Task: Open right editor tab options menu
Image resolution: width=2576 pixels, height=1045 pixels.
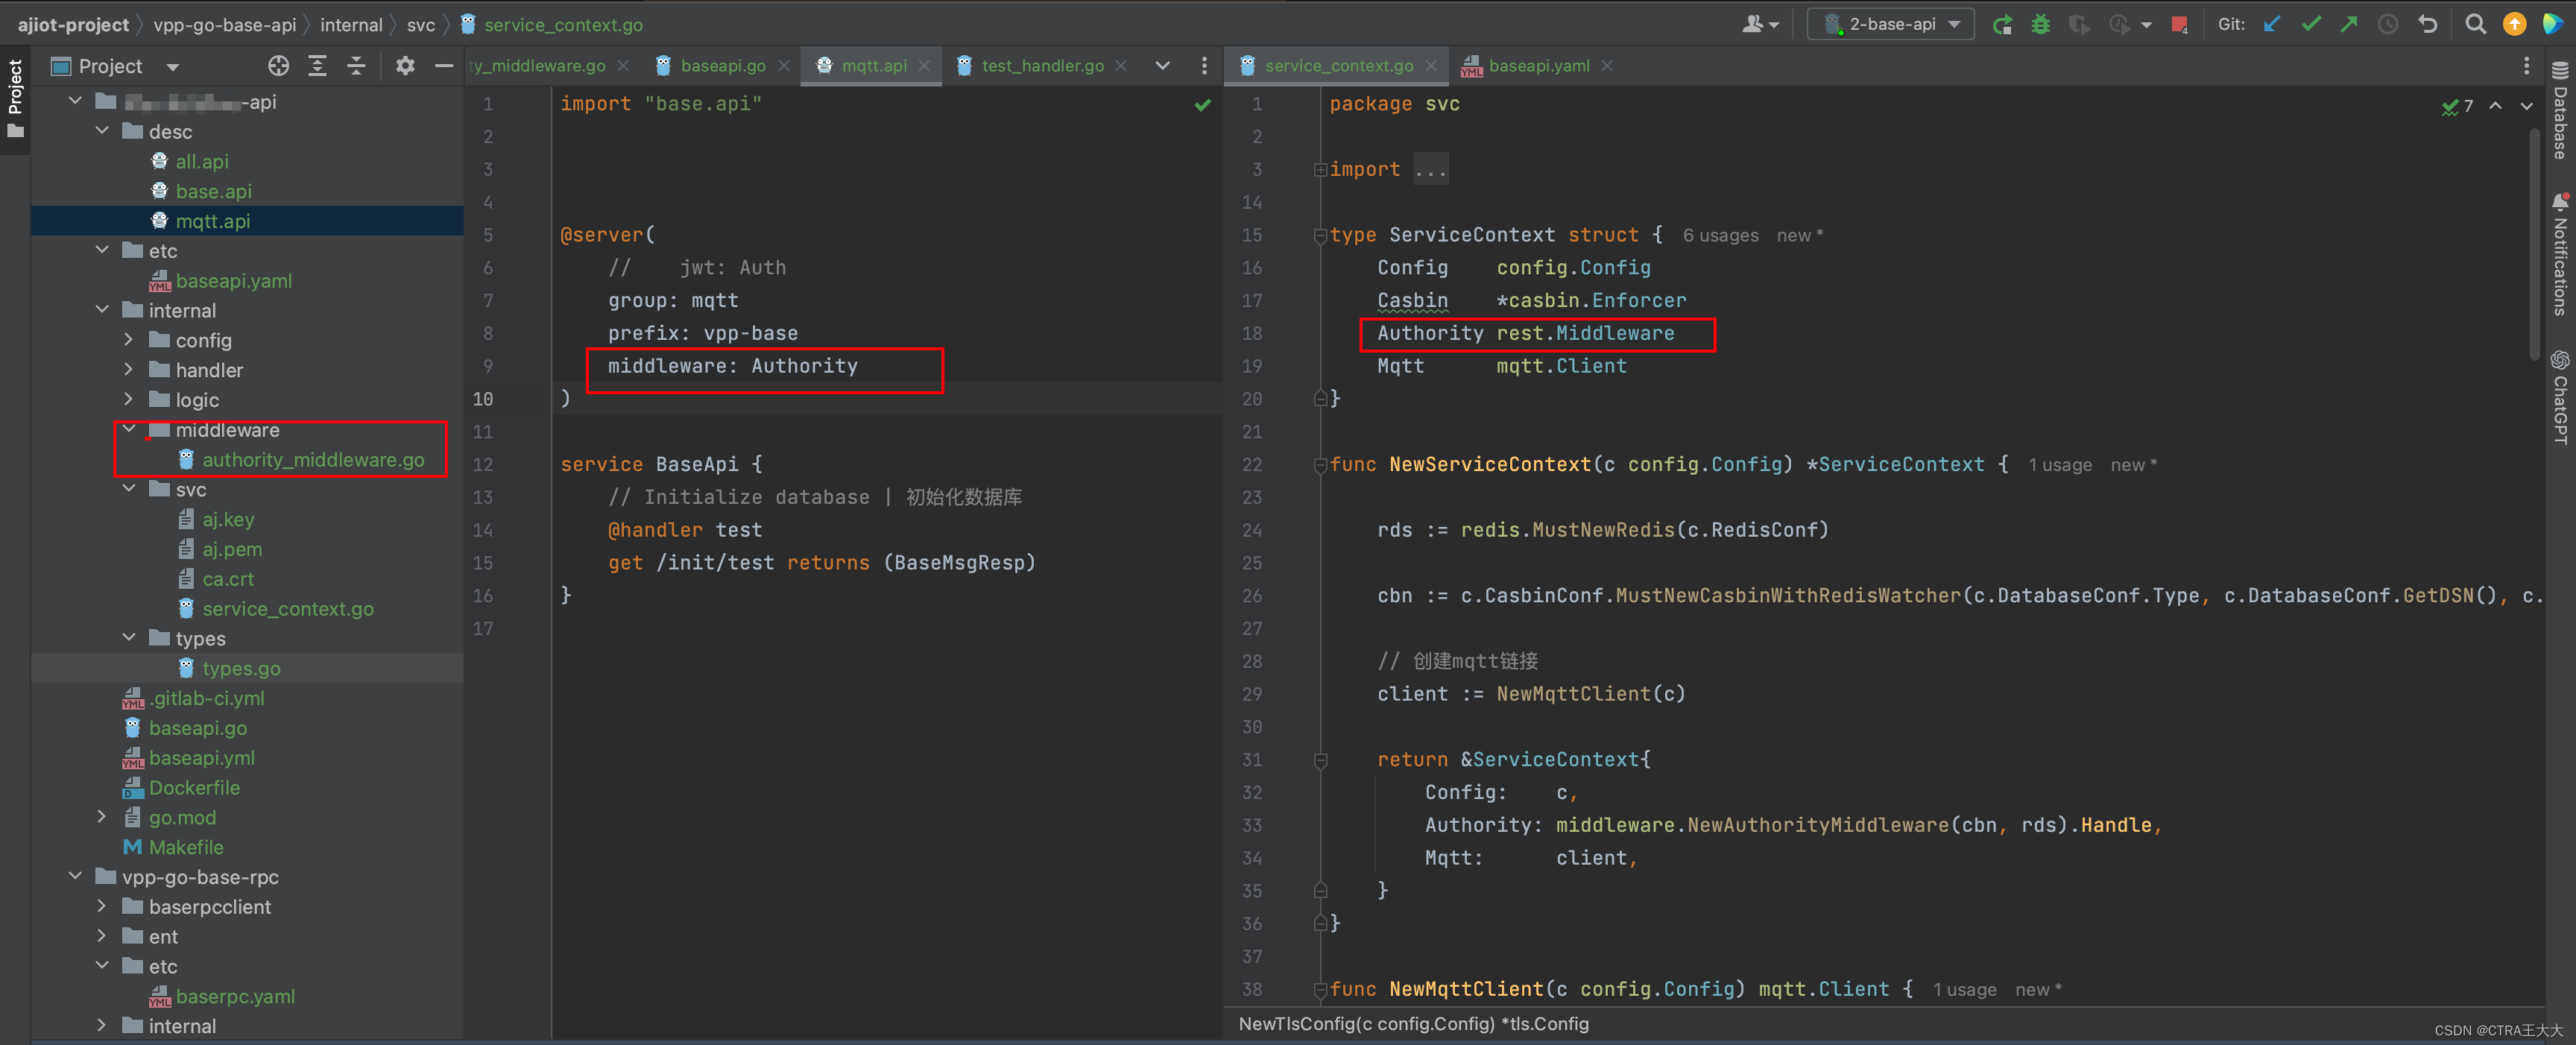Action: click(2526, 66)
